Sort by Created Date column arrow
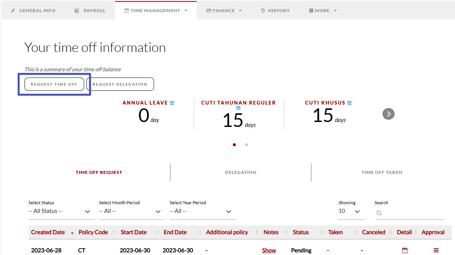 (72, 233)
